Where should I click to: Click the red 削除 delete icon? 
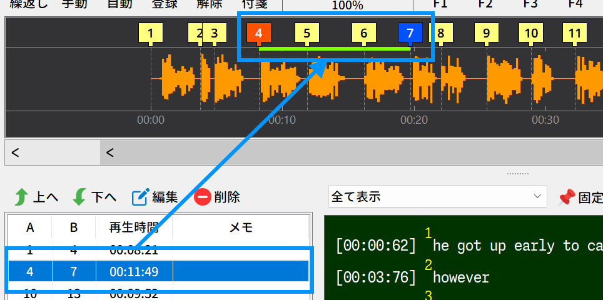pyautogui.click(x=203, y=197)
